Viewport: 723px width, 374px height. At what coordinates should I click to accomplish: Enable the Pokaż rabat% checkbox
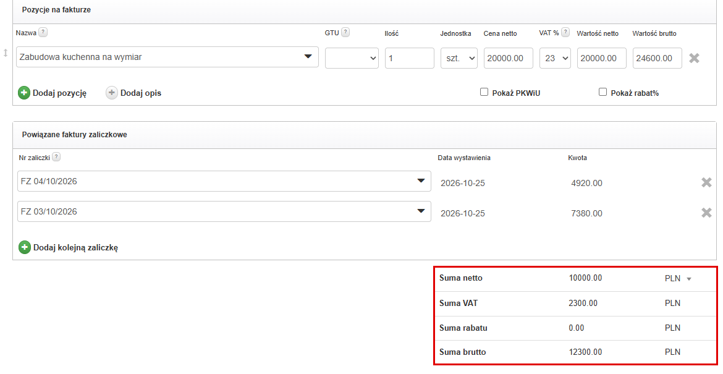(602, 92)
